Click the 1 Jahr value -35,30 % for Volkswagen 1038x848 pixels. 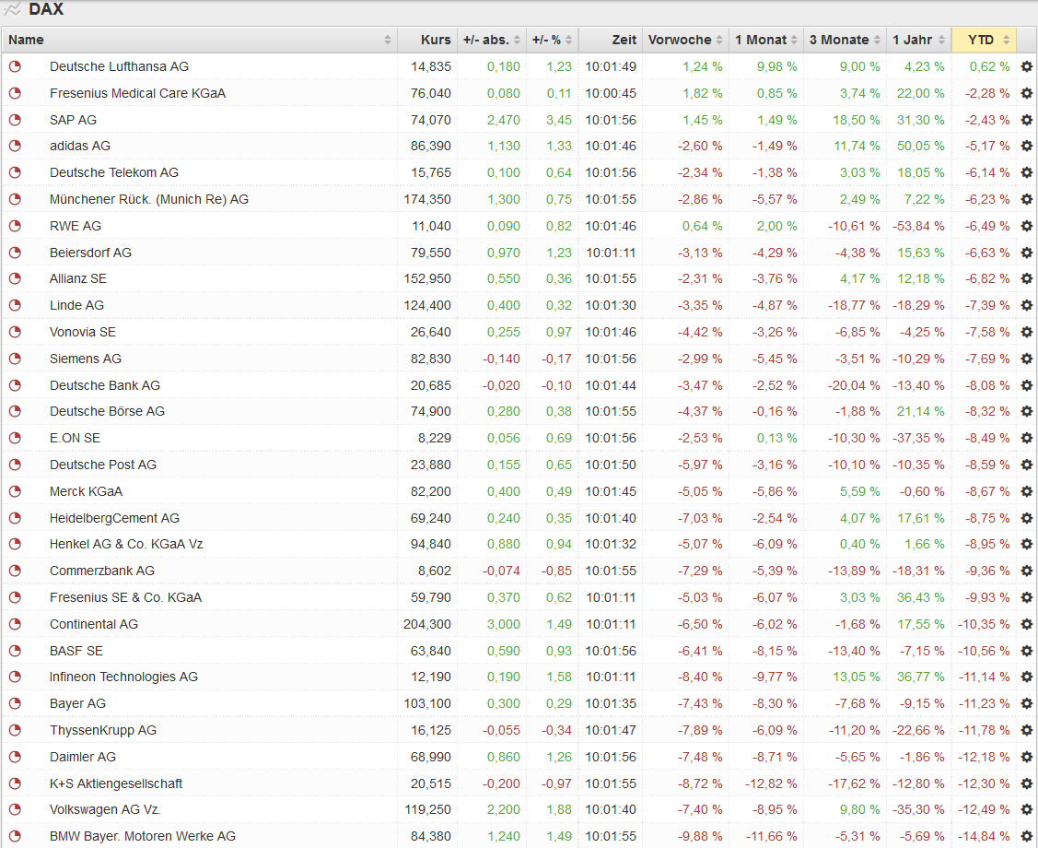click(x=918, y=809)
